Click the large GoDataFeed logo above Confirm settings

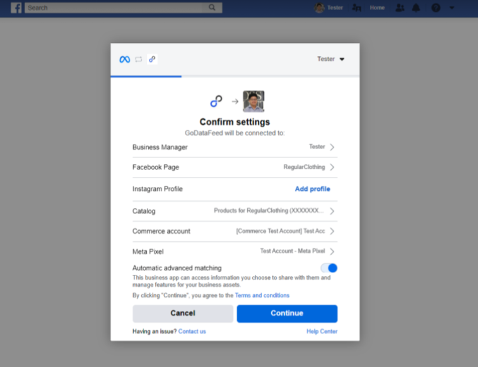coord(216,101)
